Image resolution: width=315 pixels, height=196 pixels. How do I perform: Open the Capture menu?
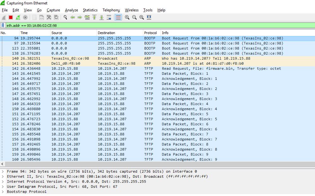[x=53, y=10]
